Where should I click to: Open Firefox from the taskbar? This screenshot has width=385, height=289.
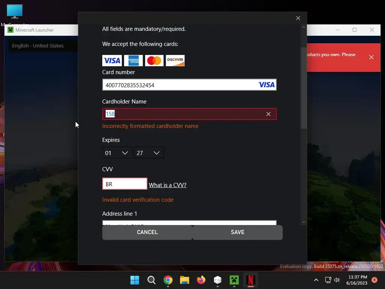tap(201, 280)
